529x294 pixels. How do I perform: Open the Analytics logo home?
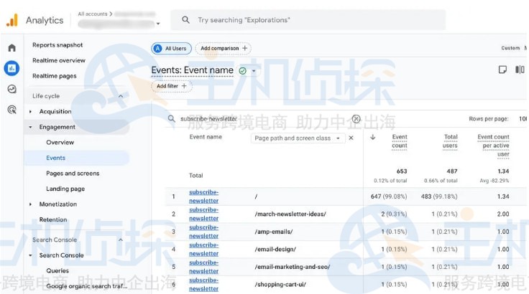[11, 20]
